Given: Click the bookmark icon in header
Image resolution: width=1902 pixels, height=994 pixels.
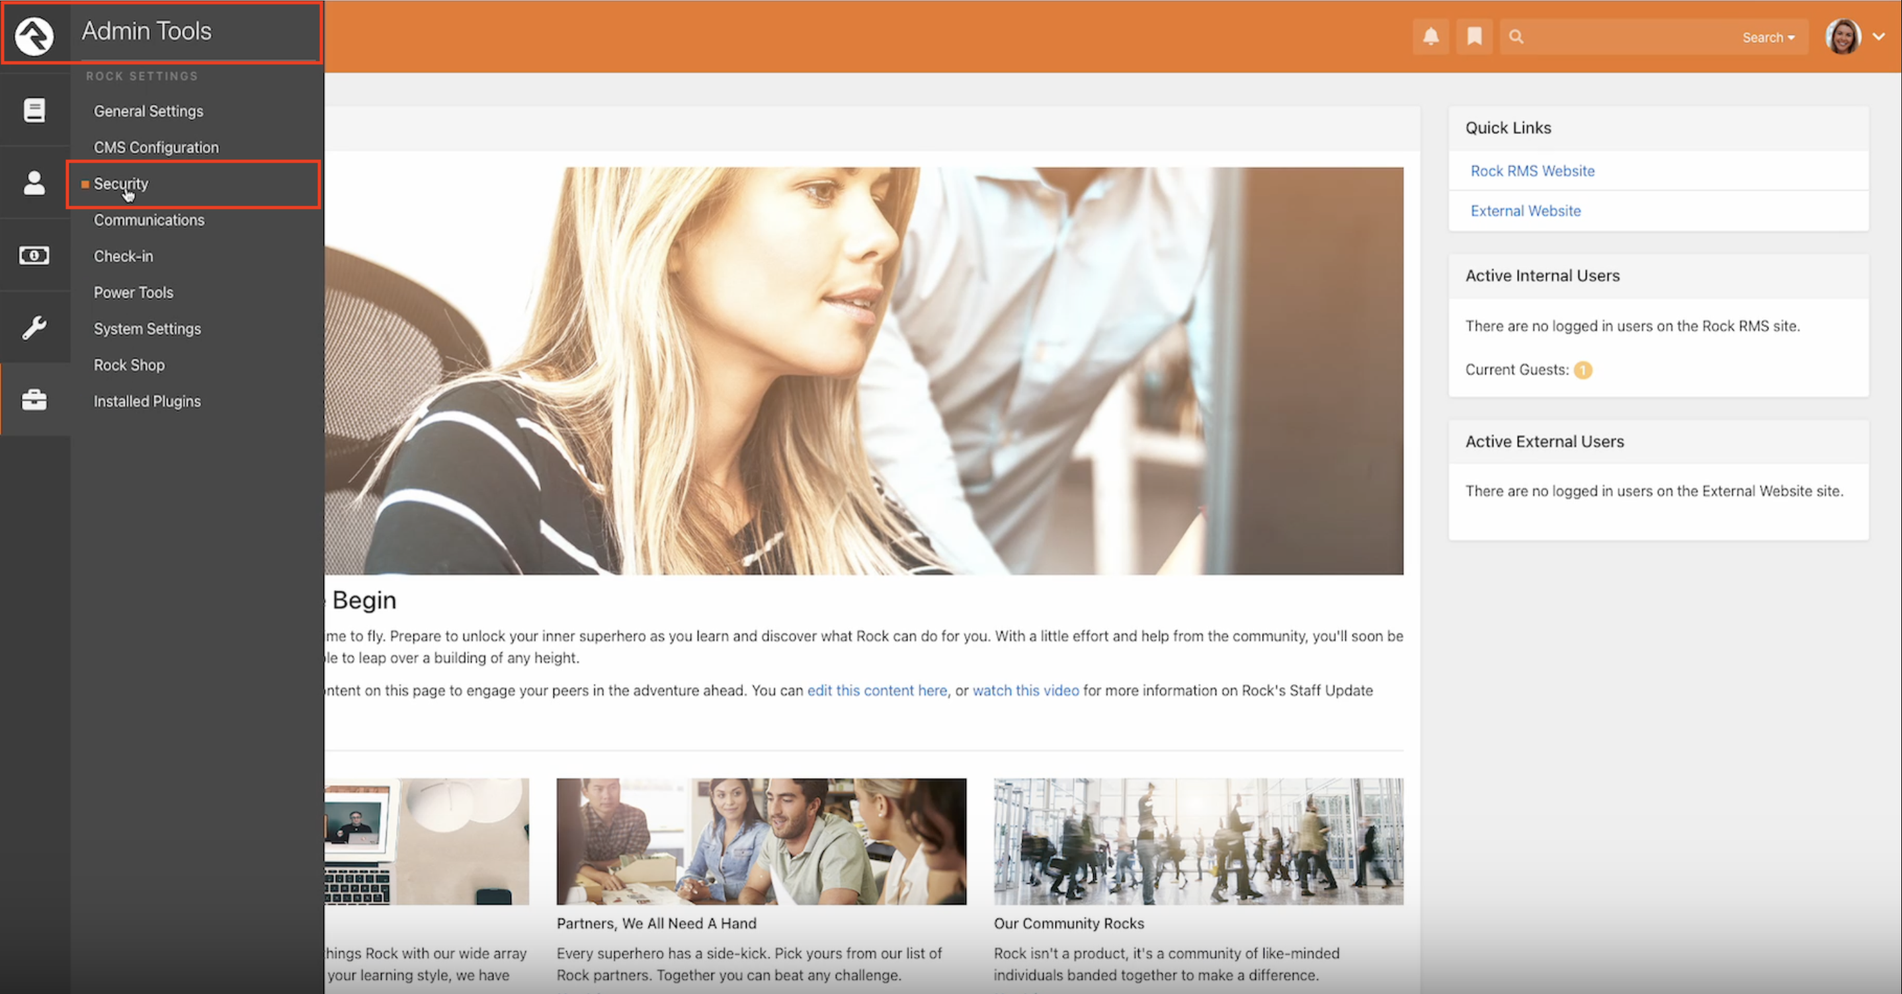Looking at the screenshot, I should (1475, 36).
